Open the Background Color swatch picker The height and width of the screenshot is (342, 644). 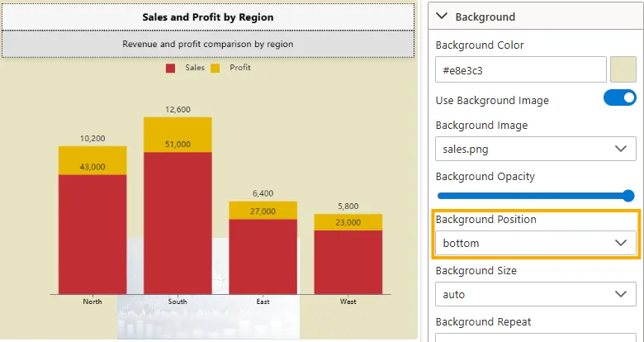point(623,70)
